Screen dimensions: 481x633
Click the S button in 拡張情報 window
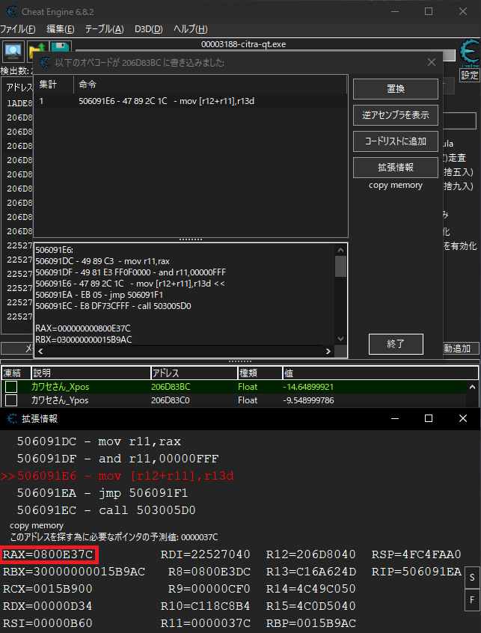click(x=472, y=578)
